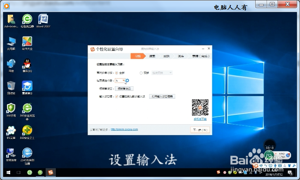This screenshot has height=180, width=300.
Task: Open the colorful software collection (软件大全) desktop icon
Action: (x=27, y=44)
